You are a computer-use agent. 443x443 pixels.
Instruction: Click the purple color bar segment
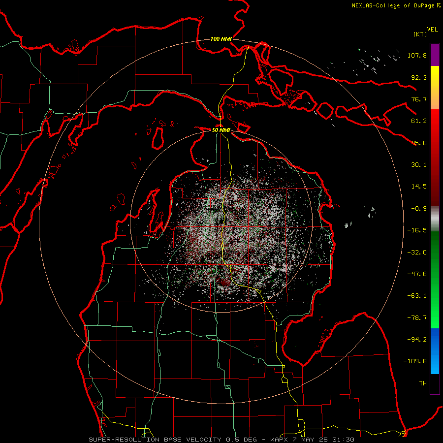pyautogui.click(x=435, y=55)
